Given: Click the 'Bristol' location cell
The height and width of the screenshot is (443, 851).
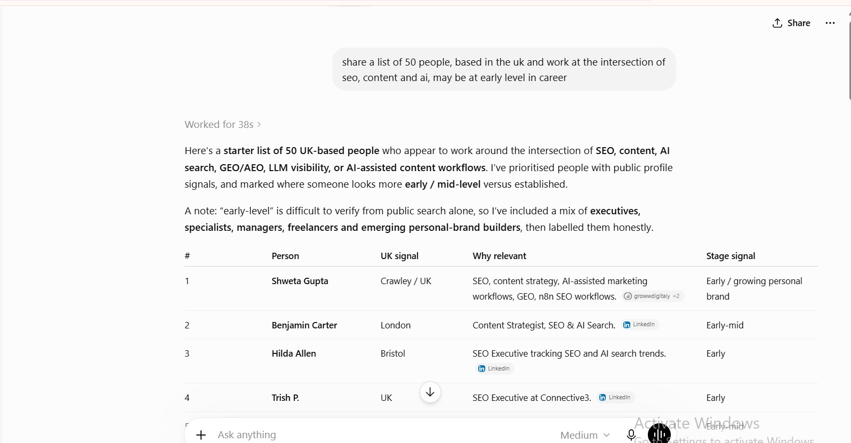Looking at the screenshot, I should pos(392,353).
